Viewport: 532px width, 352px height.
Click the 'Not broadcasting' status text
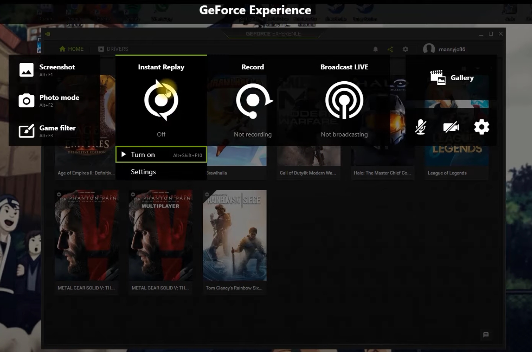344,134
